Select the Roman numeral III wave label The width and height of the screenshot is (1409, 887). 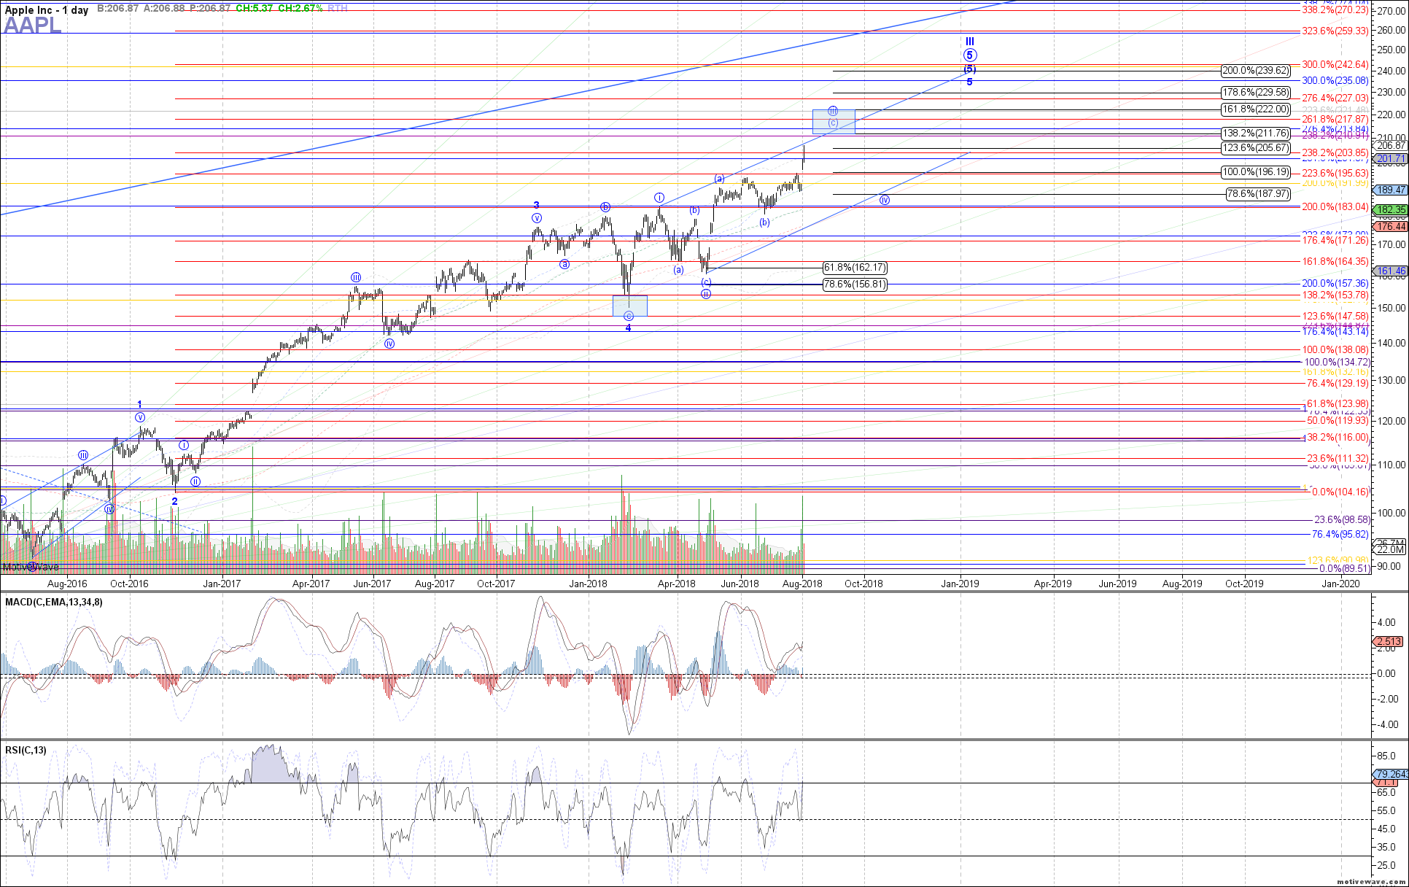pos(969,42)
